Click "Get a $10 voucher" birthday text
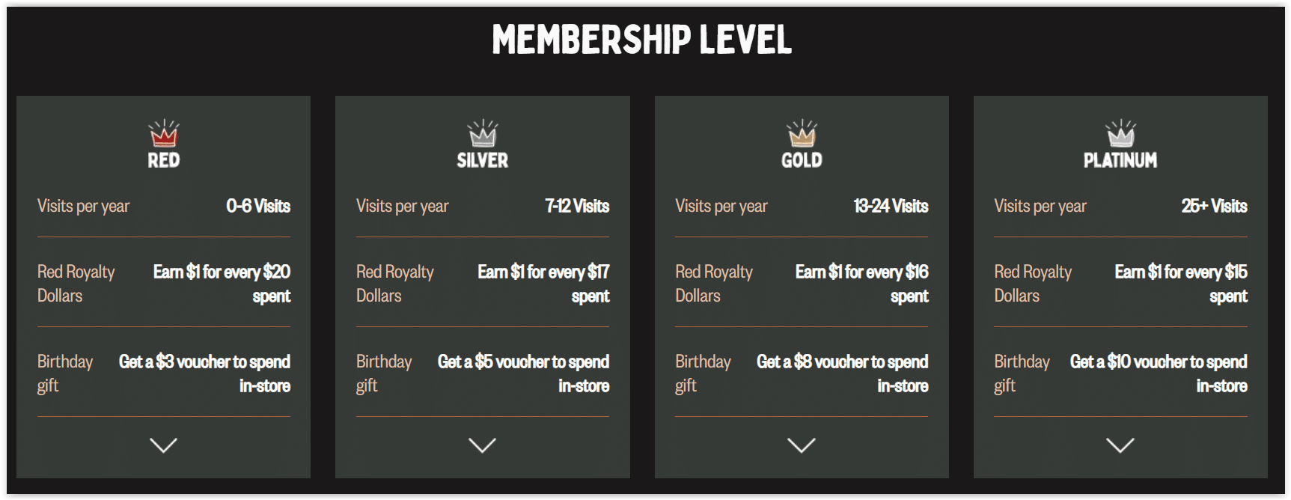Image resolution: width=1291 pixels, height=500 pixels. [x=1159, y=362]
